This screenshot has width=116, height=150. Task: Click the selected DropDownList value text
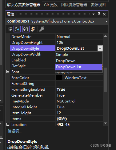[x=70, y=48]
